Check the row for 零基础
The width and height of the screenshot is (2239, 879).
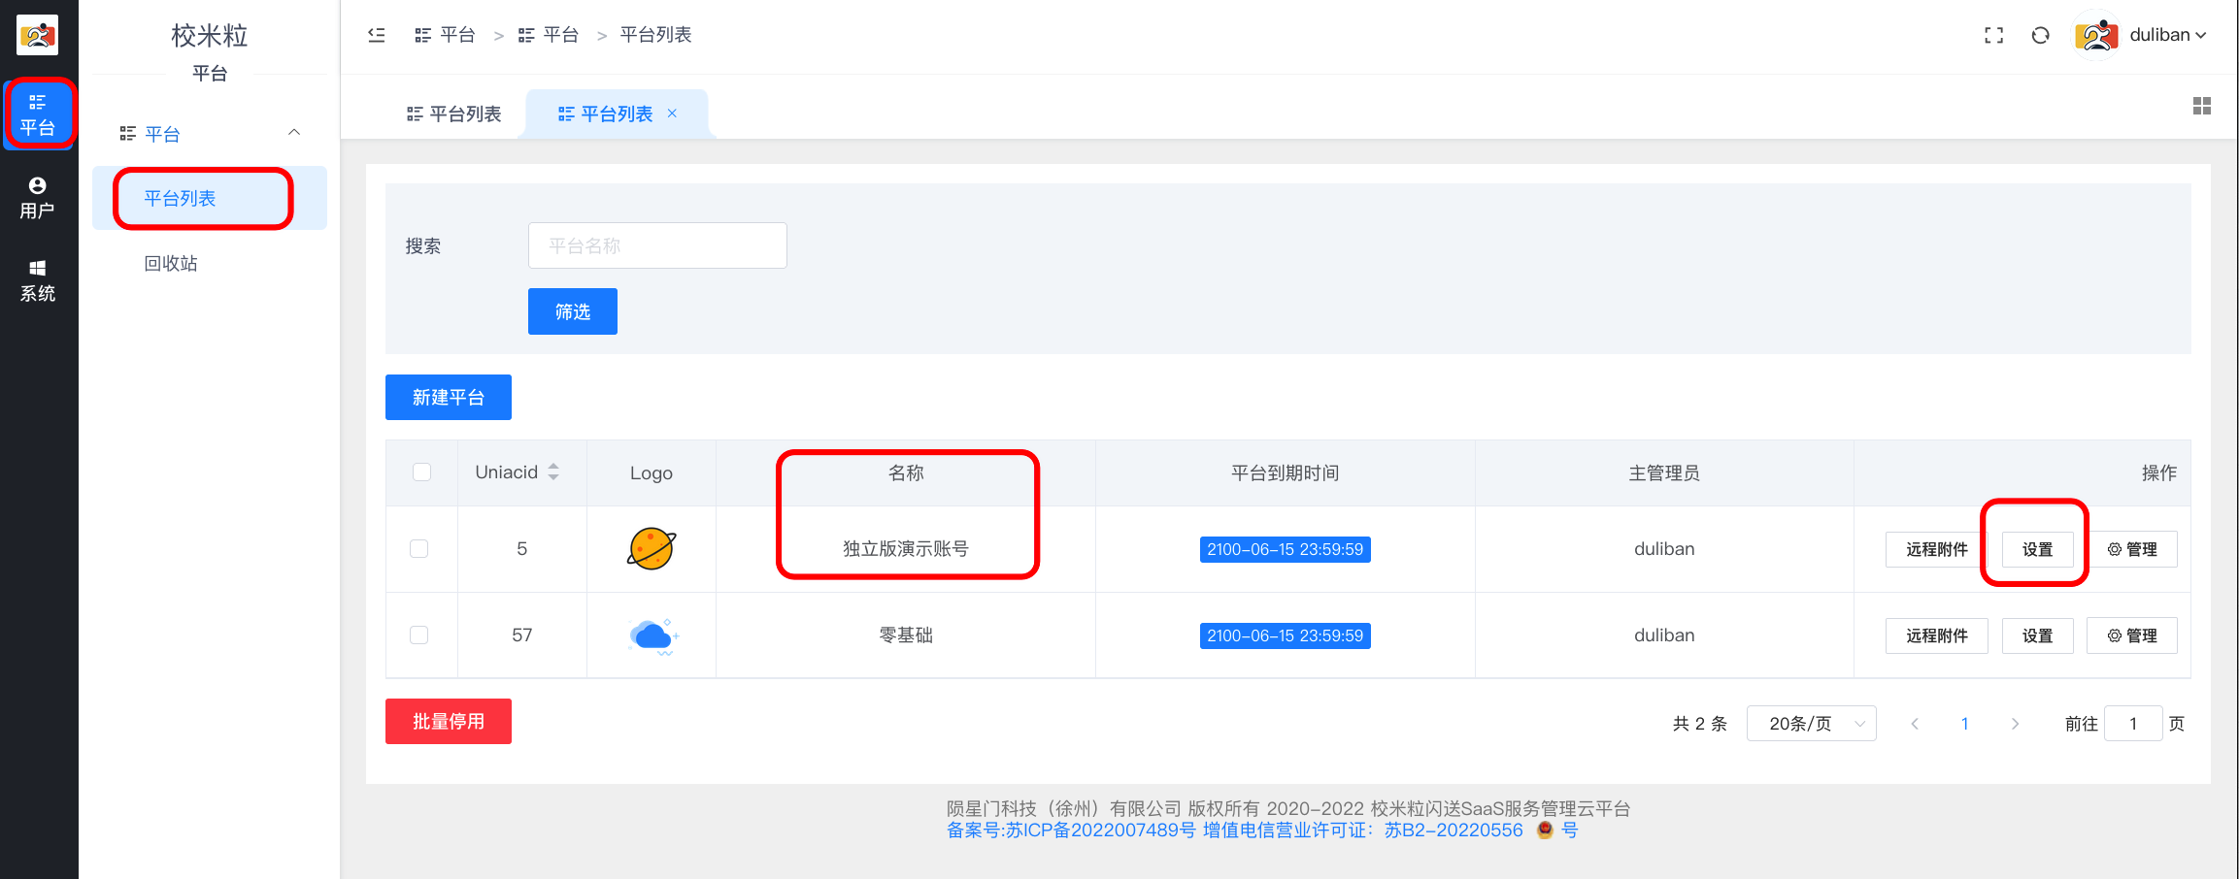[419, 635]
